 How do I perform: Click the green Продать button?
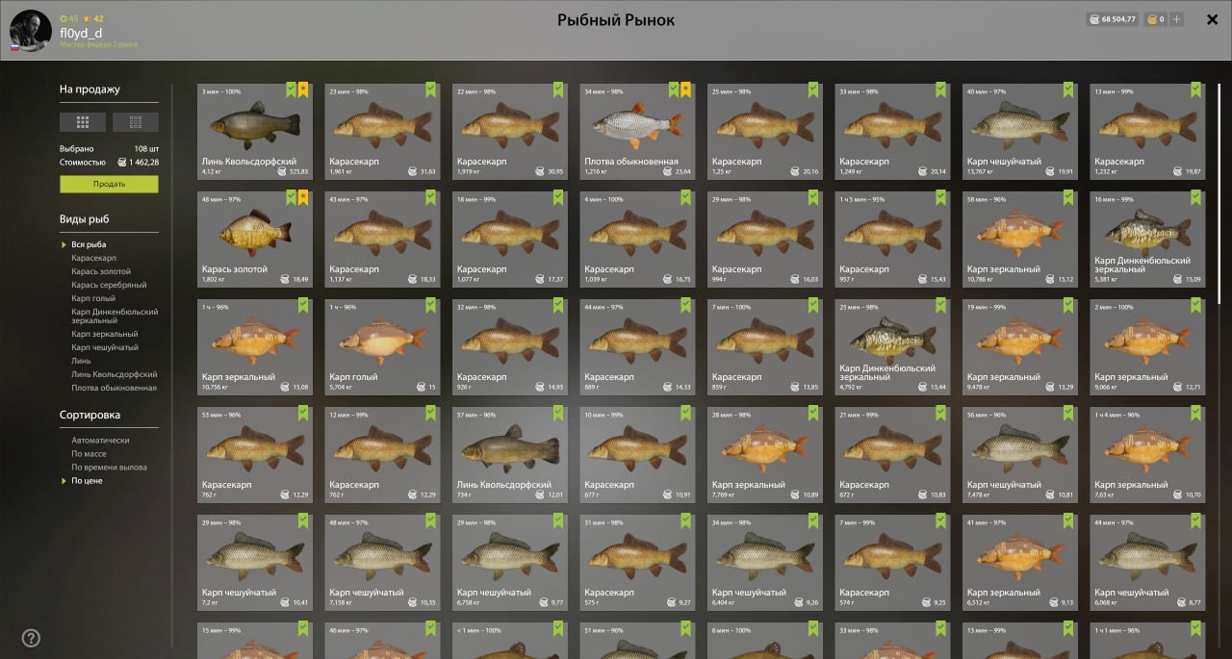(x=109, y=184)
